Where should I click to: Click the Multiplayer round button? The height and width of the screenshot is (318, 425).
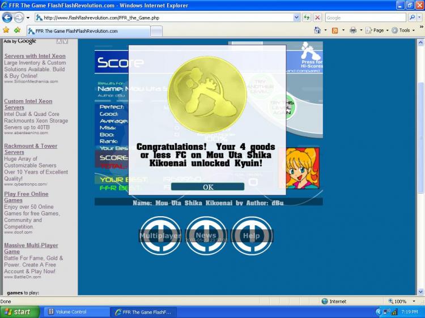[160, 236]
